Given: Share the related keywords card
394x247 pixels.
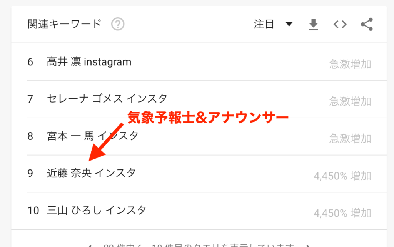Looking at the screenshot, I should pyautogui.click(x=367, y=24).
